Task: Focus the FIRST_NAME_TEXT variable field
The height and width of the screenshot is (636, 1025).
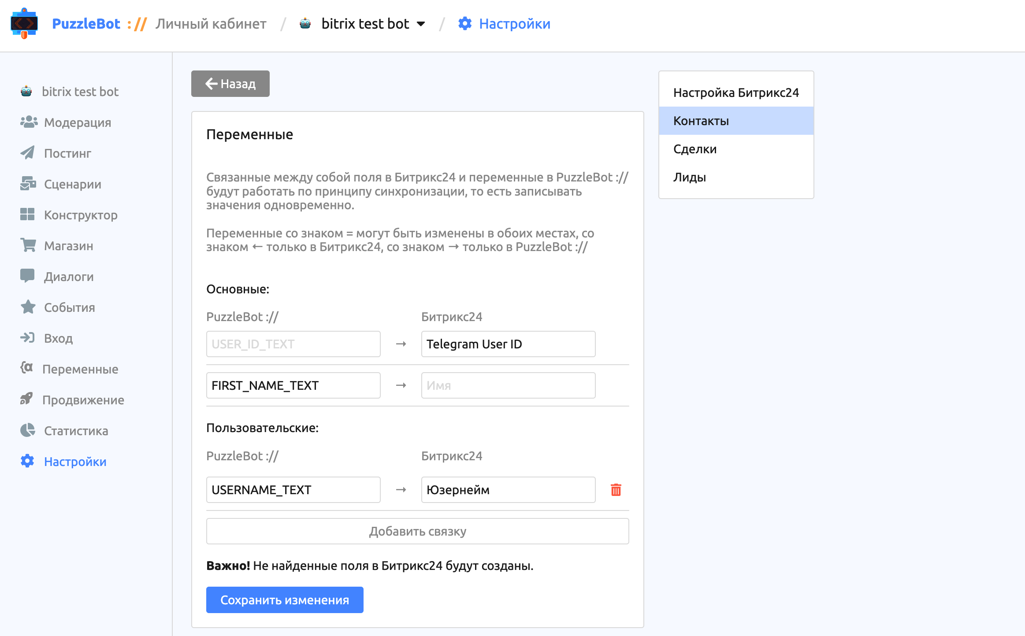Action: tap(293, 385)
